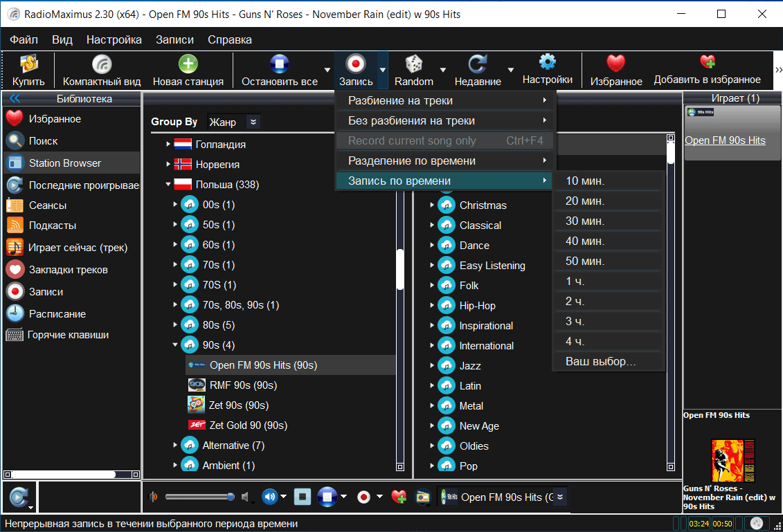Expand the 80s (5) genre node
Viewport: 783px width, 532px height.
pyautogui.click(x=174, y=324)
